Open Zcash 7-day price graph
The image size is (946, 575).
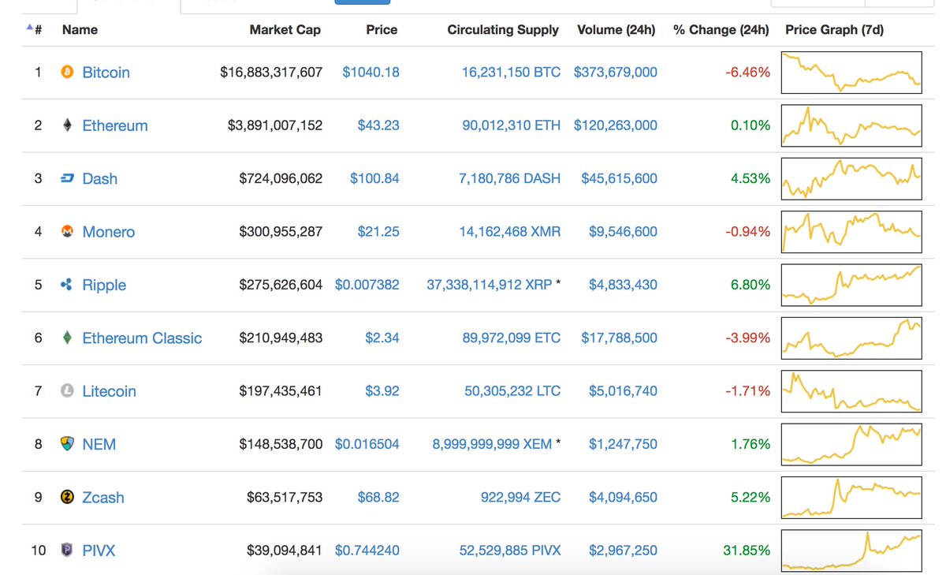(x=851, y=498)
